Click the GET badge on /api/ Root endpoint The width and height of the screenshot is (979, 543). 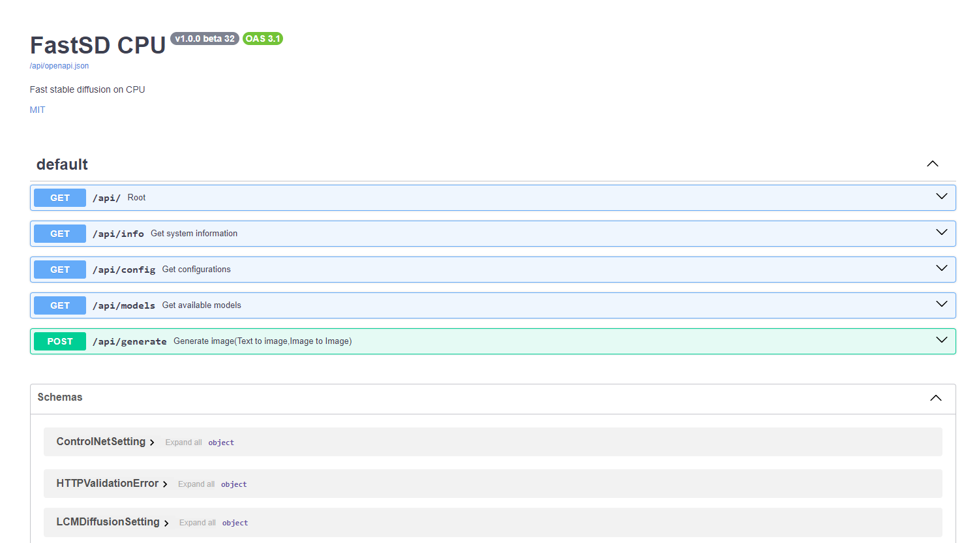(x=59, y=197)
